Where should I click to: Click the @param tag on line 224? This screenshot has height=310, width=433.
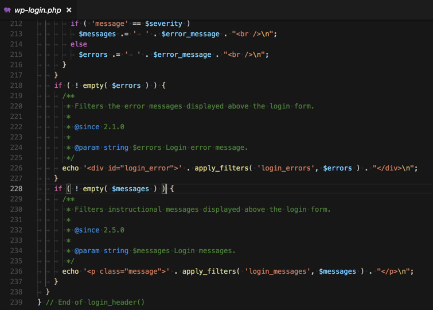click(x=87, y=148)
